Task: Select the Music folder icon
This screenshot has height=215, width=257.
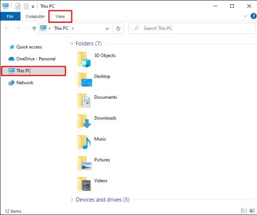Action: coord(84,142)
